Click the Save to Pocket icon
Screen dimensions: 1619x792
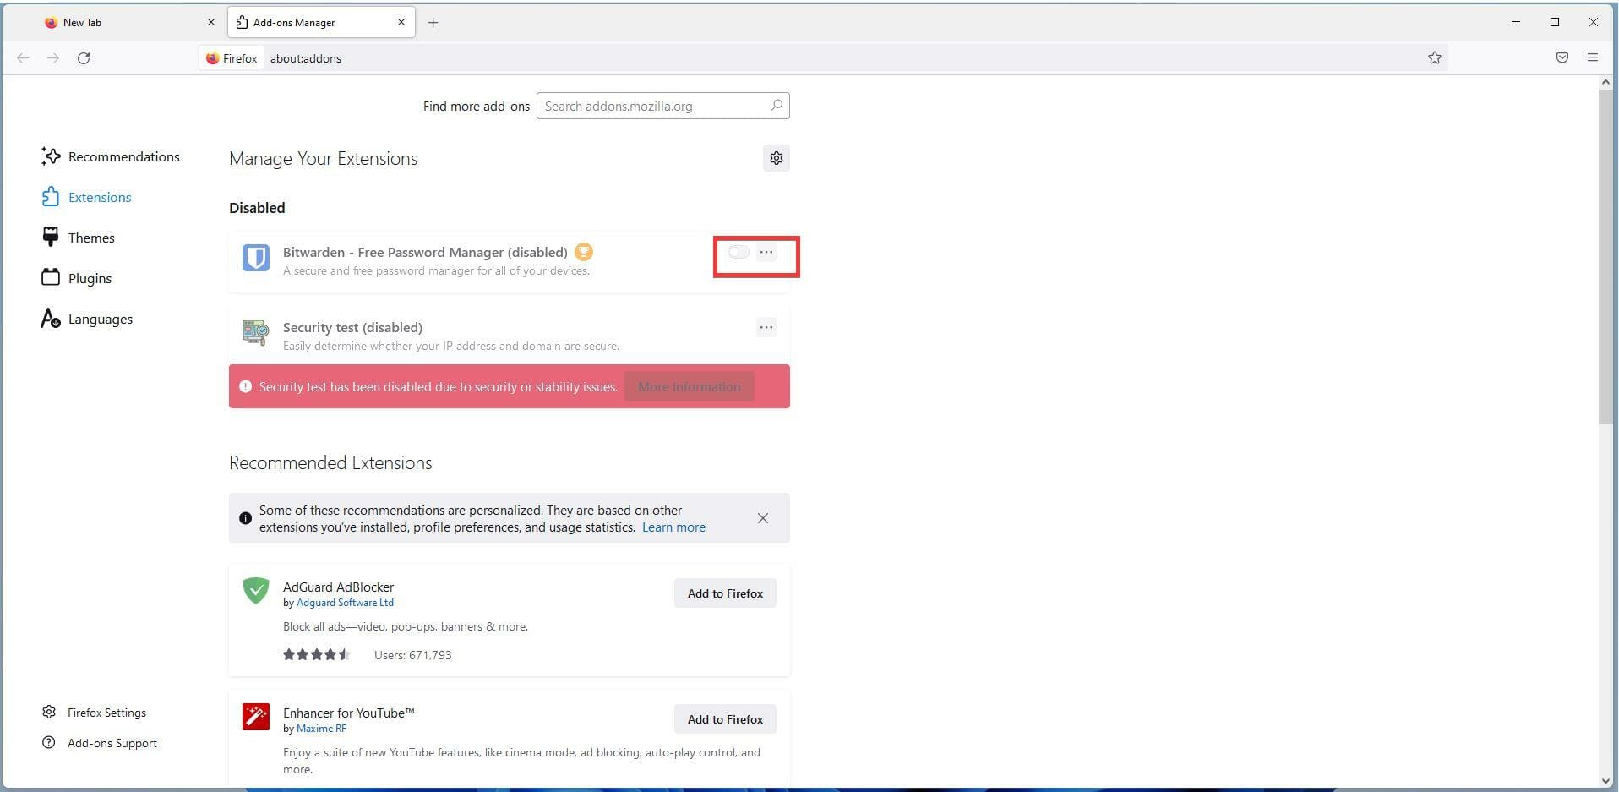1562,57
